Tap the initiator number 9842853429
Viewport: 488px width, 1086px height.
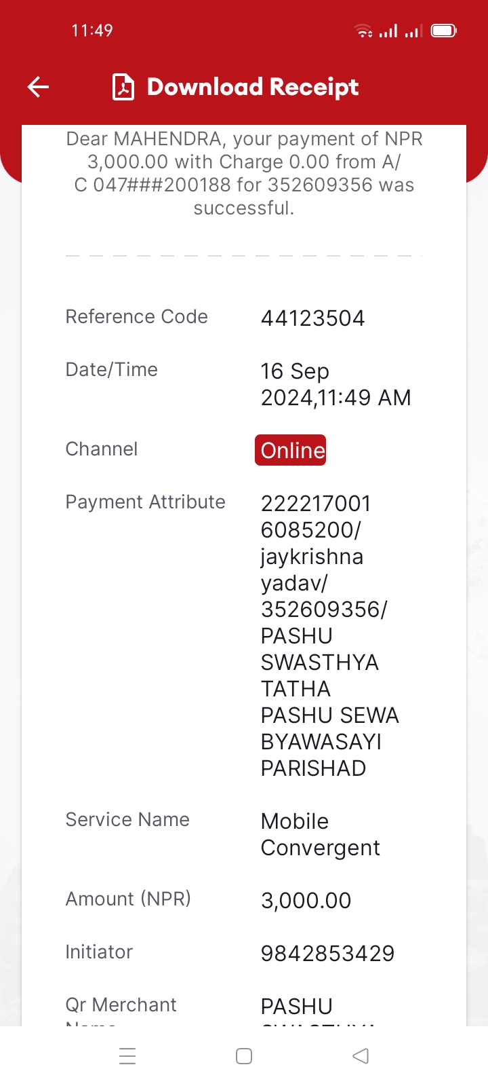(x=328, y=954)
